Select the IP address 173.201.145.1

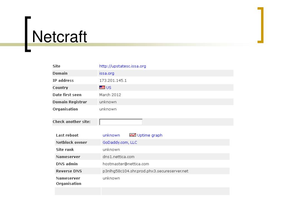[113, 81]
